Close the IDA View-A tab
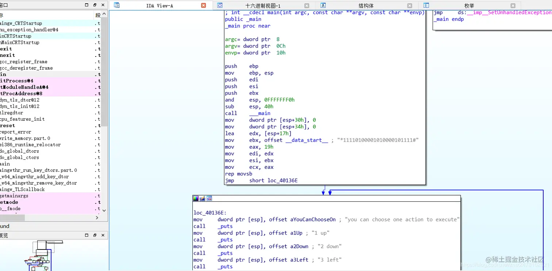Screen dimensions: 552x271 [204, 5]
